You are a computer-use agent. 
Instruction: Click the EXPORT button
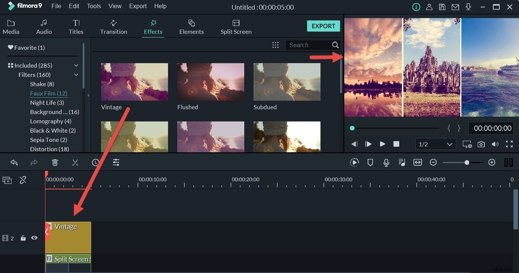pyautogui.click(x=323, y=26)
